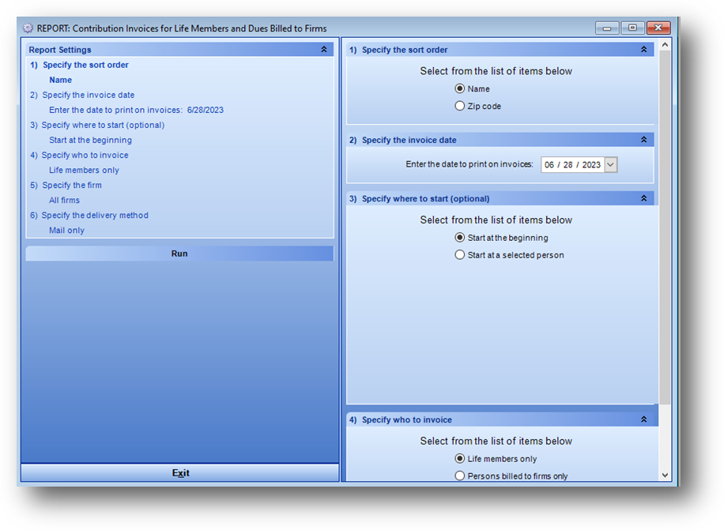This screenshot has width=724, height=530.
Task: Select Persons billed to firms only
Action: click(x=460, y=476)
